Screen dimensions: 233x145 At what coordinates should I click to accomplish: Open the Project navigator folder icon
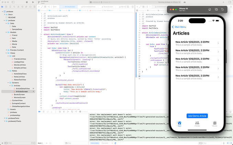[2, 7]
